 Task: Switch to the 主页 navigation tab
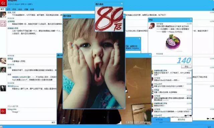pos(8,9)
